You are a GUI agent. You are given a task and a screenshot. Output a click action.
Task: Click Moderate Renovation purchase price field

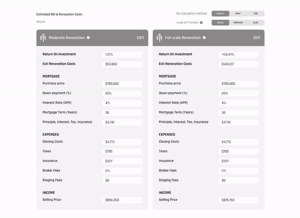tap(122, 84)
